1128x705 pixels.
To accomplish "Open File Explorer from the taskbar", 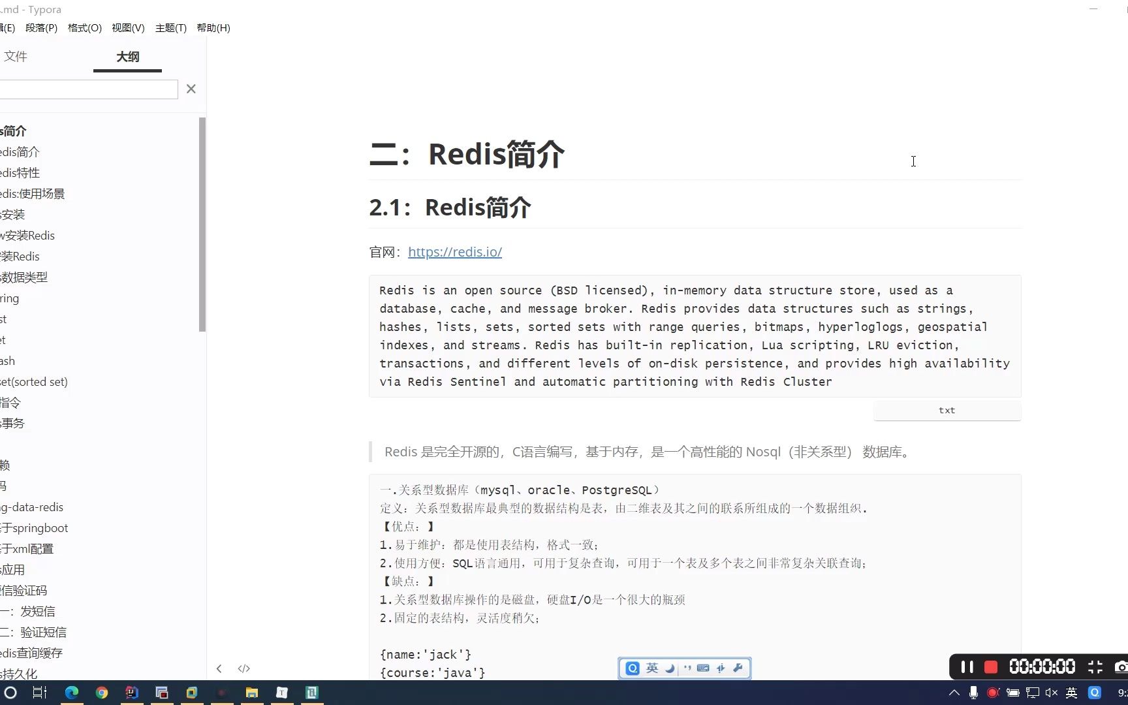I will click(x=251, y=693).
